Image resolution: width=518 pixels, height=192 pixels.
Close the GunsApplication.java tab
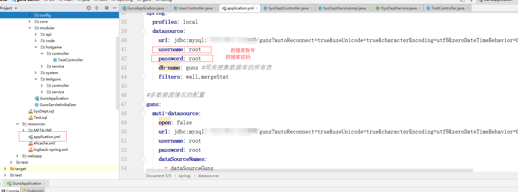point(167,8)
